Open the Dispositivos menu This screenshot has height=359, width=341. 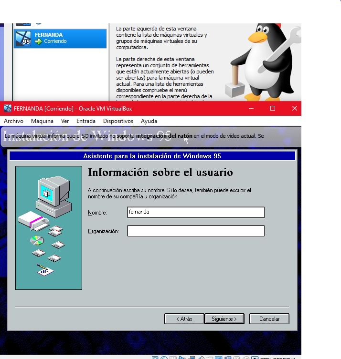click(x=118, y=121)
